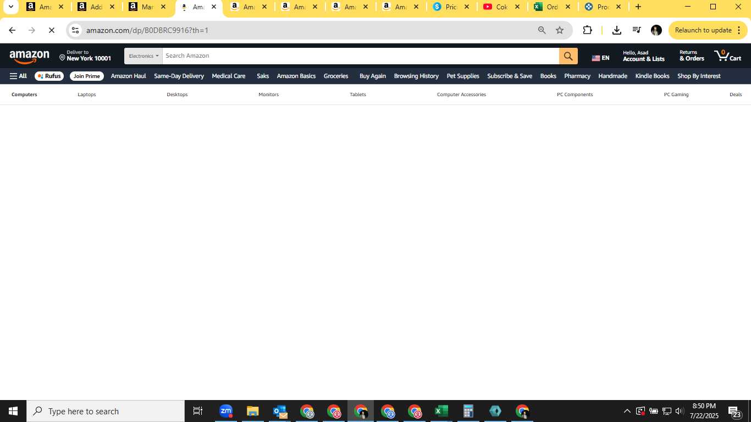This screenshot has height=422, width=751.
Task: Go to Browsing History
Action: coord(416,76)
